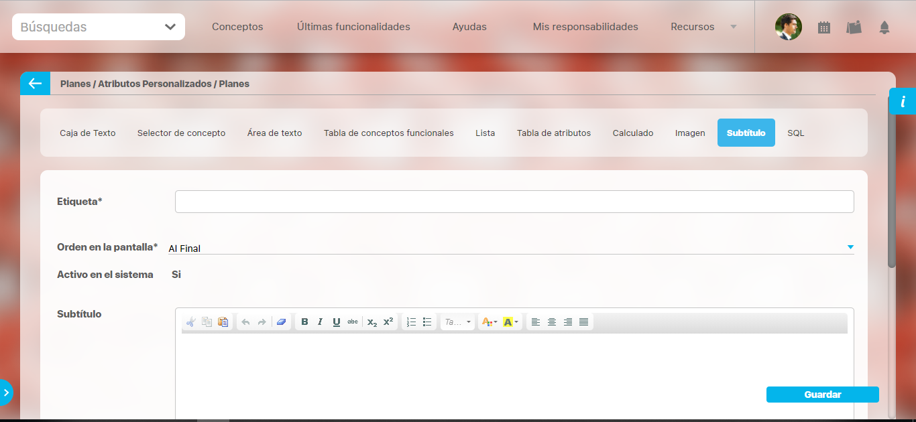
Task: Open the calendar icon in header
Action: point(824,27)
